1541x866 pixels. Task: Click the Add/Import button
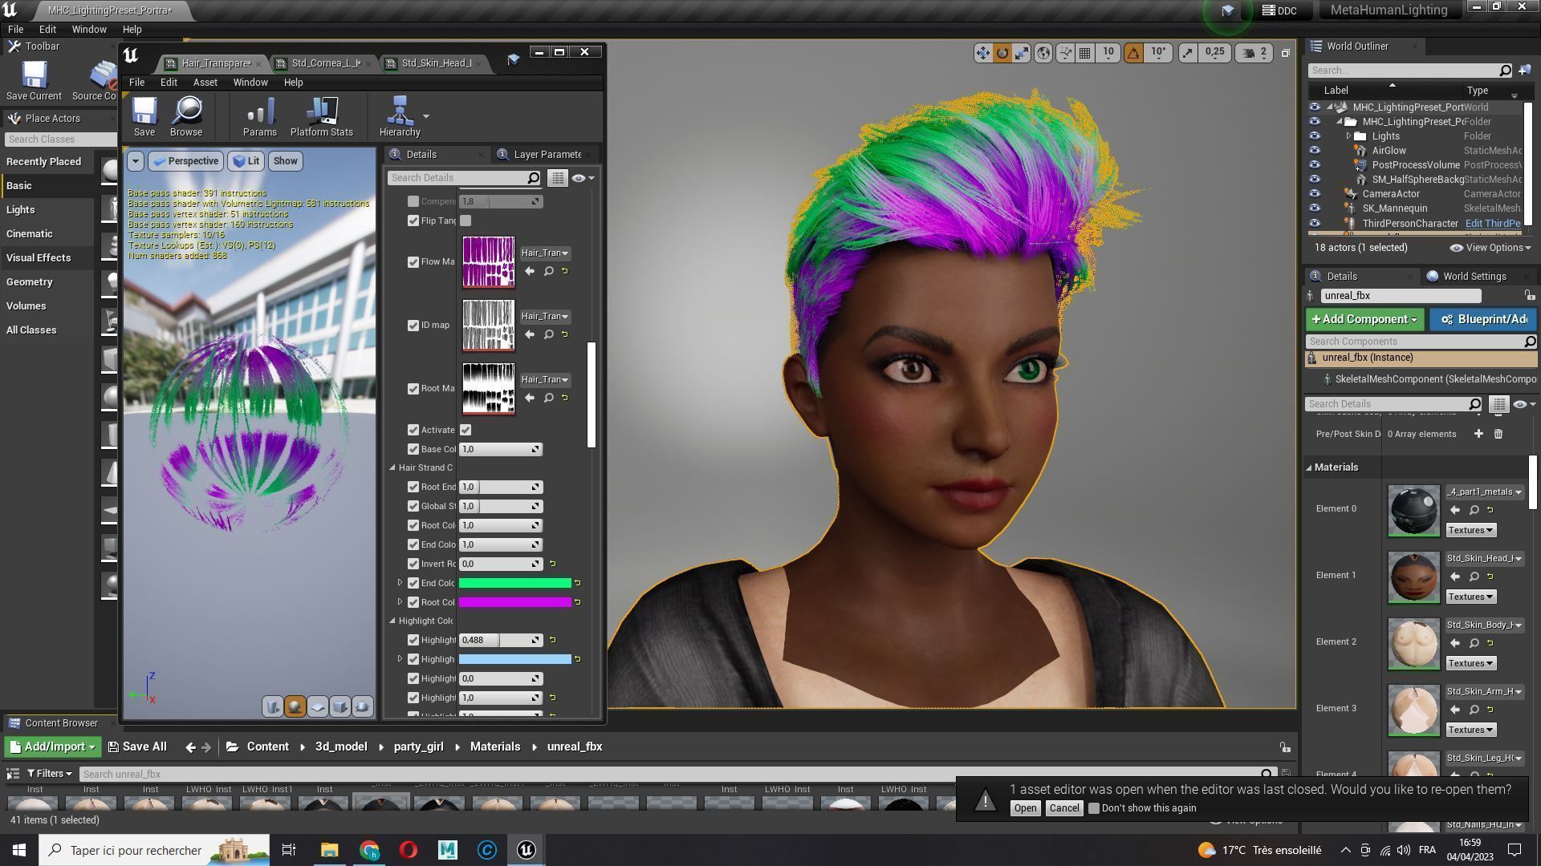[x=53, y=747]
